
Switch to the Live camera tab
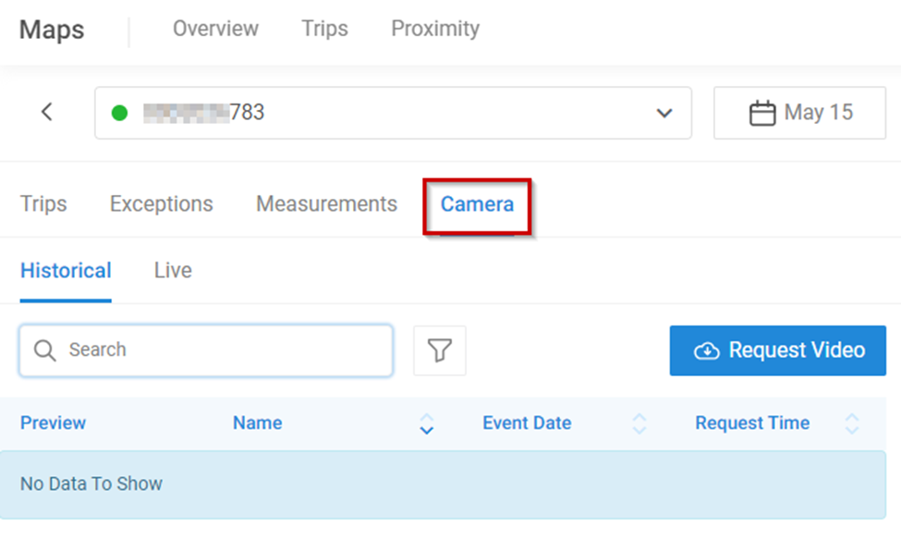pyautogui.click(x=173, y=271)
